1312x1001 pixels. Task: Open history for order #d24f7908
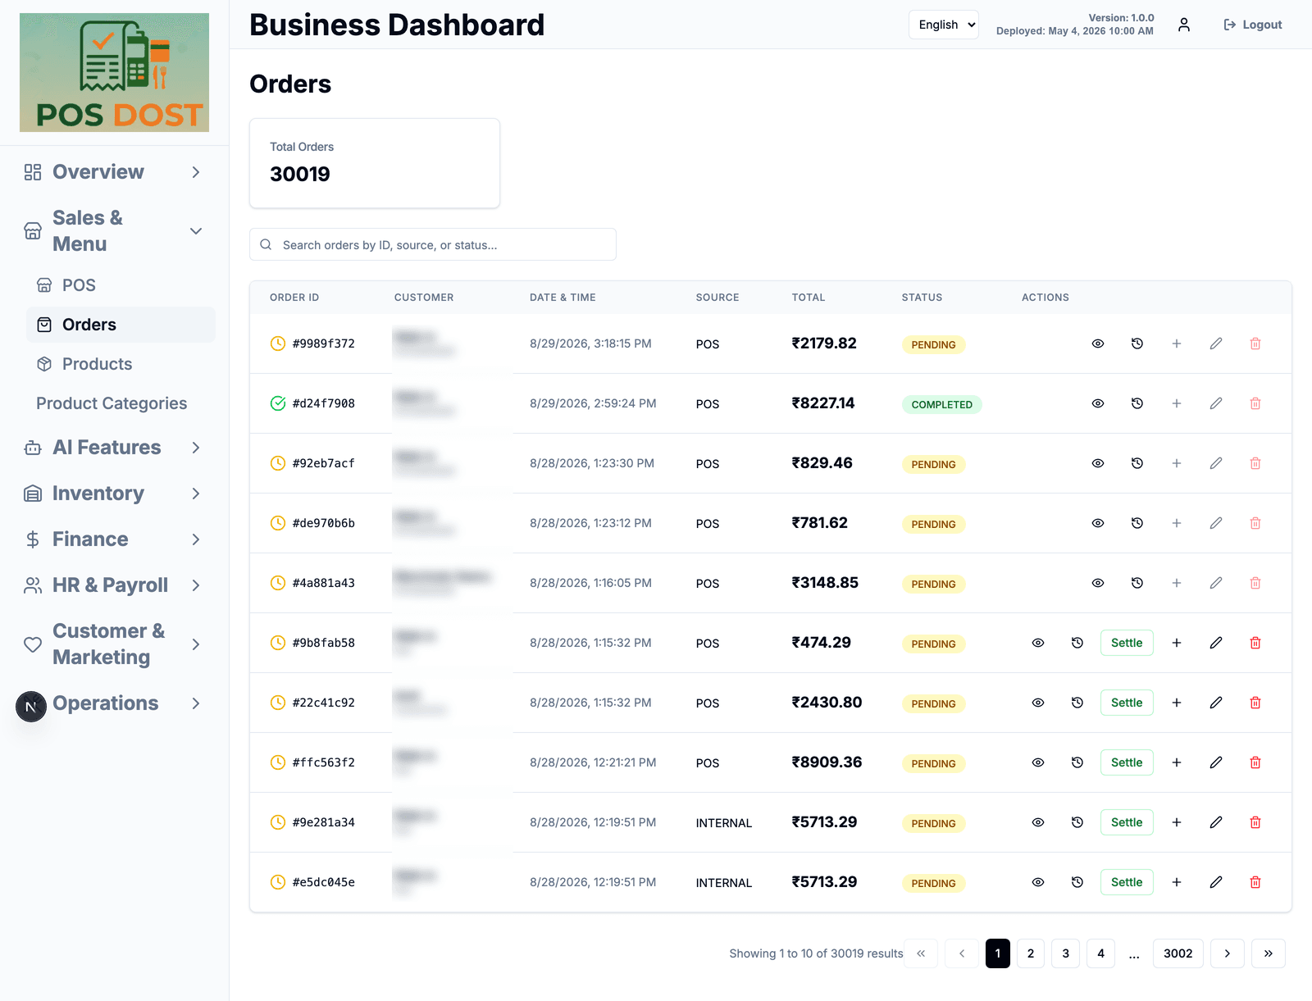click(x=1137, y=403)
